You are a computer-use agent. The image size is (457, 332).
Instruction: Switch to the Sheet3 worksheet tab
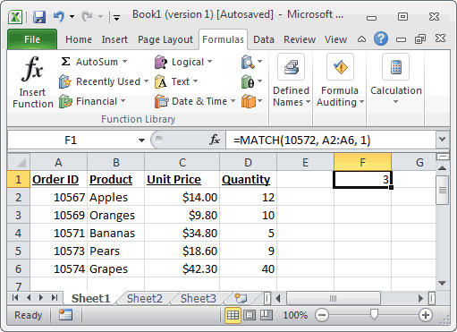coord(199,298)
